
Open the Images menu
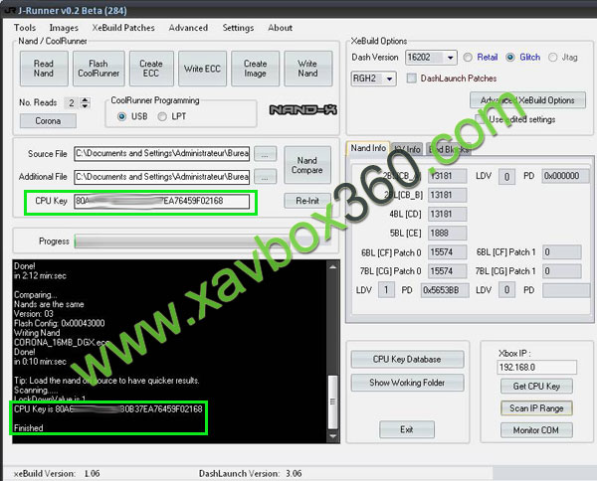64,28
